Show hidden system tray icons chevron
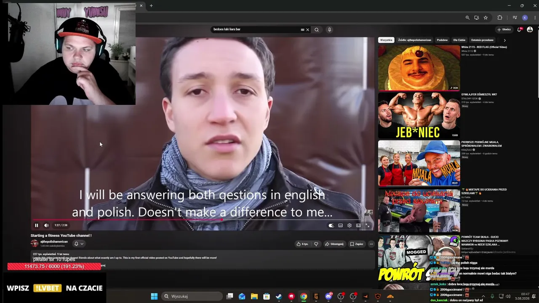This screenshot has height=303, width=539. [x=483, y=296]
